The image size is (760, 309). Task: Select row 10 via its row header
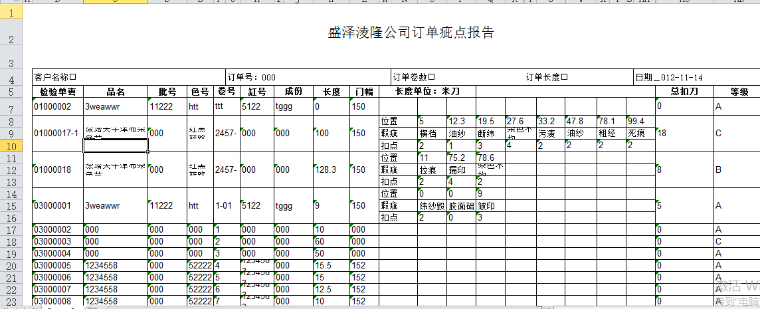tap(11, 146)
